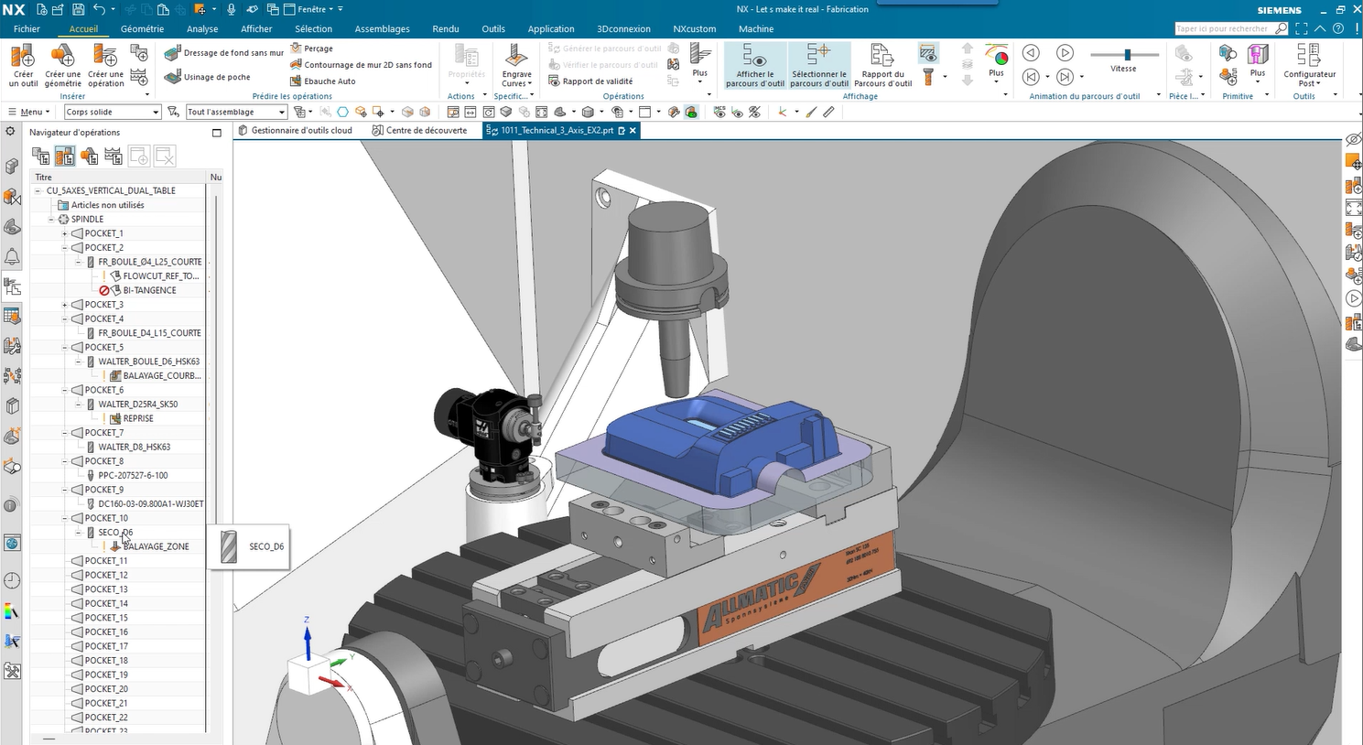Play the tool path animation forward
This screenshot has height=745, width=1363.
pos(1065,53)
